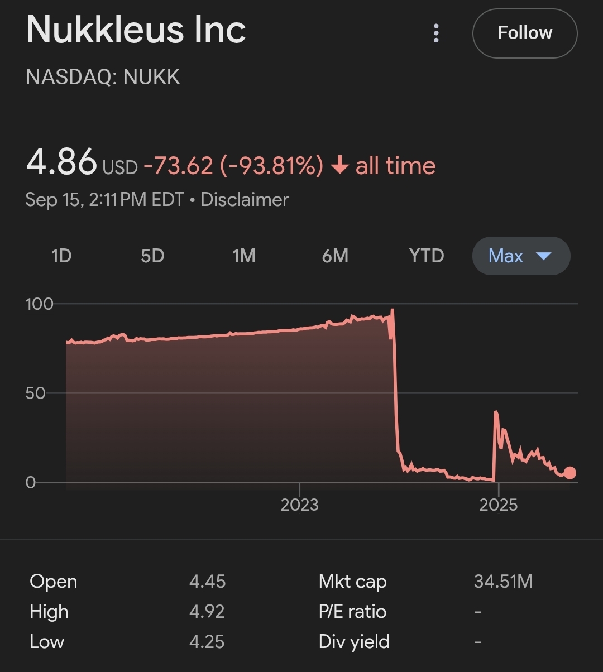Click the current price dot on chart
This screenshot has height=672, width=603.
click(x=569, y=473)
